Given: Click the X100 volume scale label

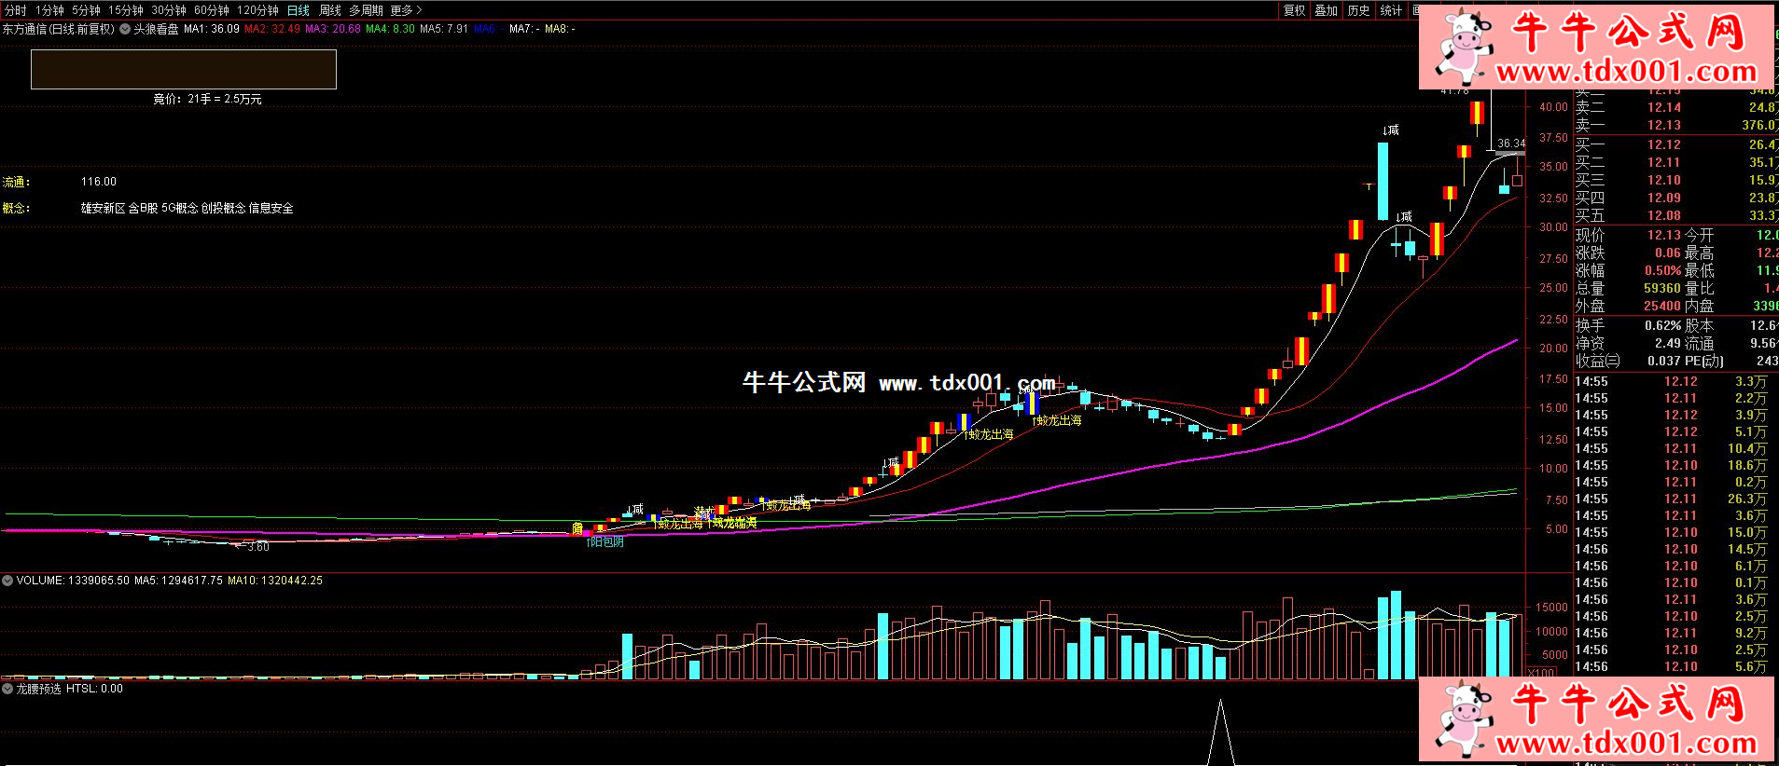Looking at the screenshot, I should 1541,672.
